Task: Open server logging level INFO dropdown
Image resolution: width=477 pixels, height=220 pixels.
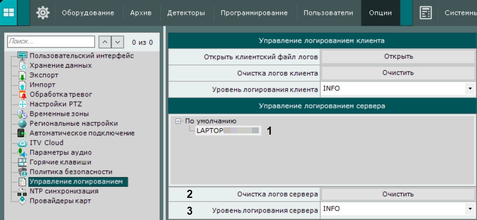Action: tap(398, 209)
